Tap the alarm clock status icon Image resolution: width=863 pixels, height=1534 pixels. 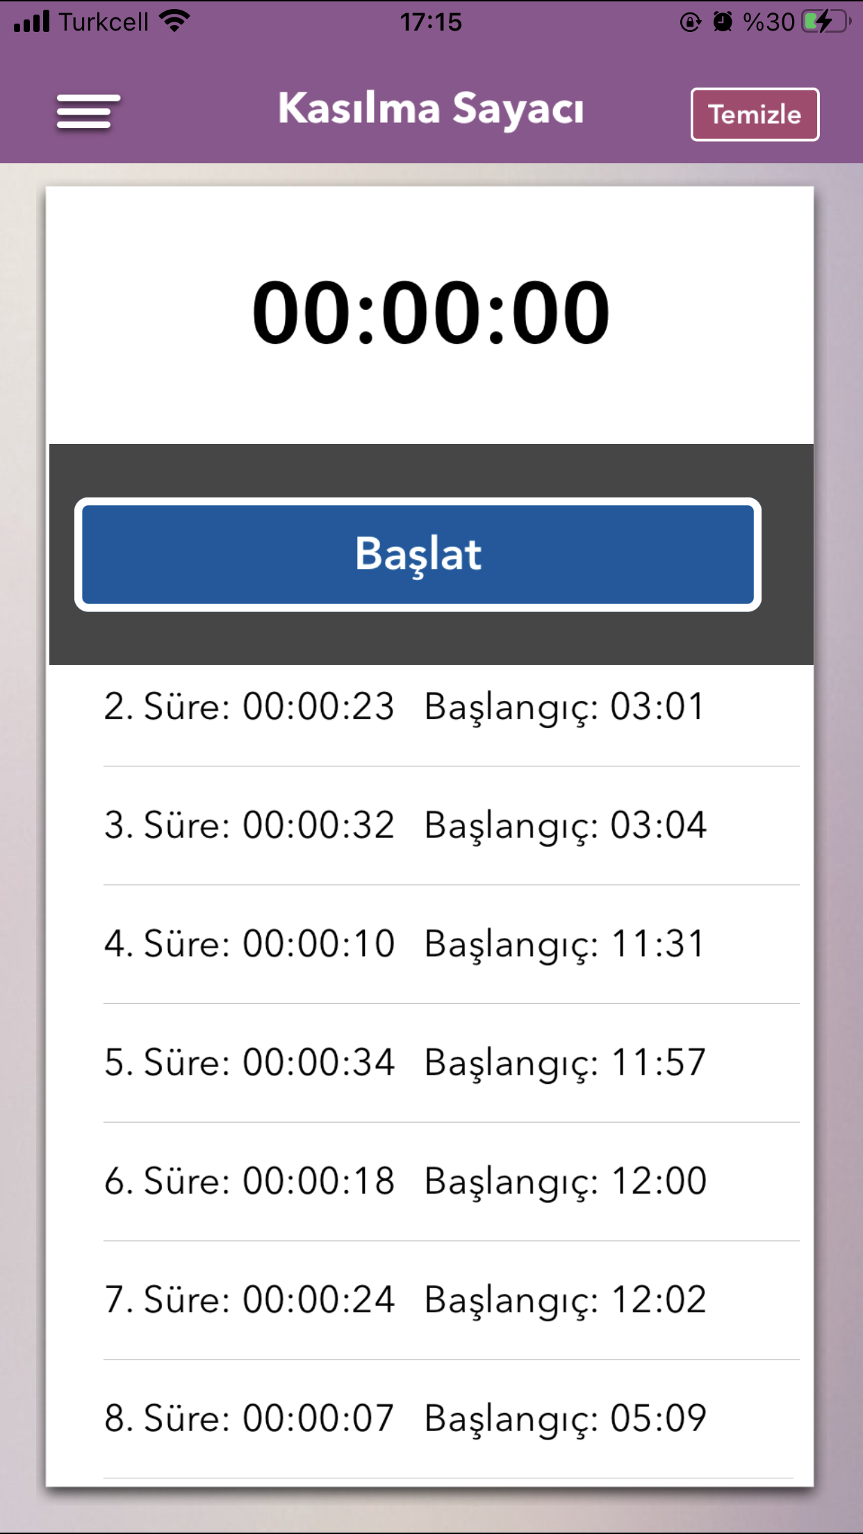[723, 22]
